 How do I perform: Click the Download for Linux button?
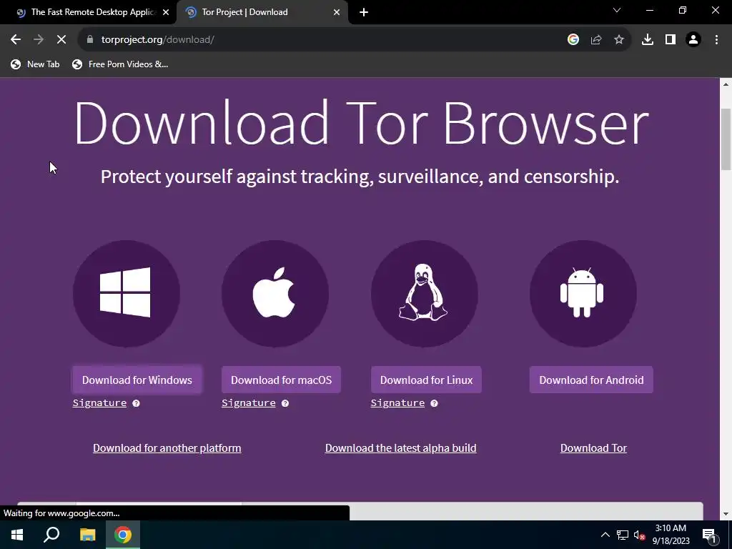point(426,380)
